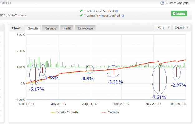
Task: Click the Trading Privileges Verified help icon
Action: tap(123, 16)
